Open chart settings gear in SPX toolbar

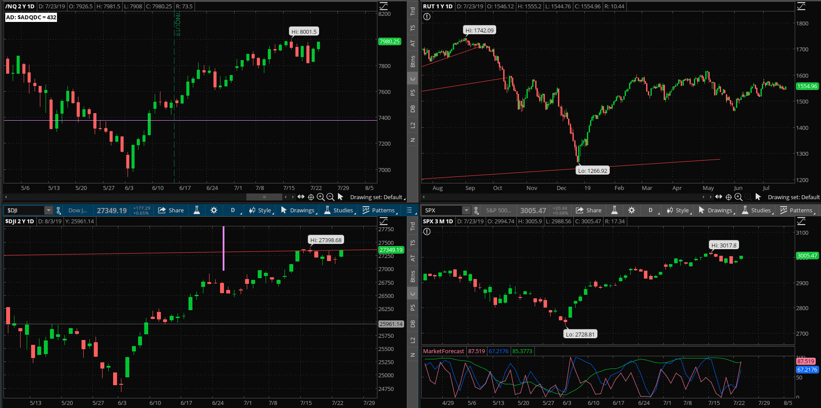[x=632, y=210]
